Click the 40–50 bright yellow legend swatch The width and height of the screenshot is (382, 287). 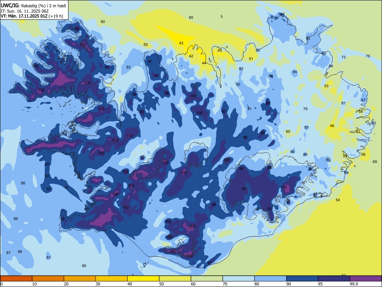(143, 279)
